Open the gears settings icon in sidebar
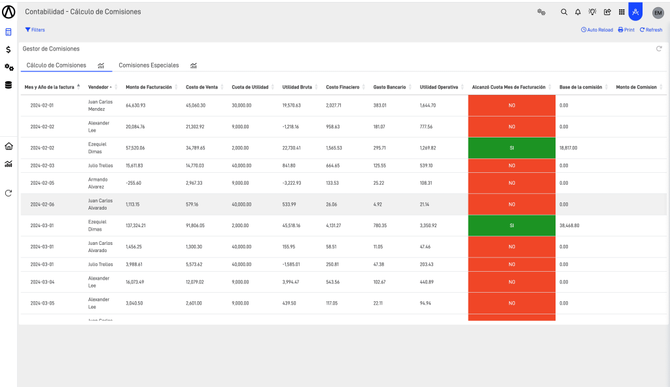670x387 pixels. tap(9, 67)
